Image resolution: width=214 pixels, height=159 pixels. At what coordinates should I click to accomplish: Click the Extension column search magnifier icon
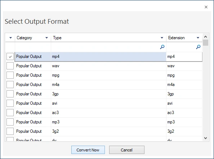198,47
